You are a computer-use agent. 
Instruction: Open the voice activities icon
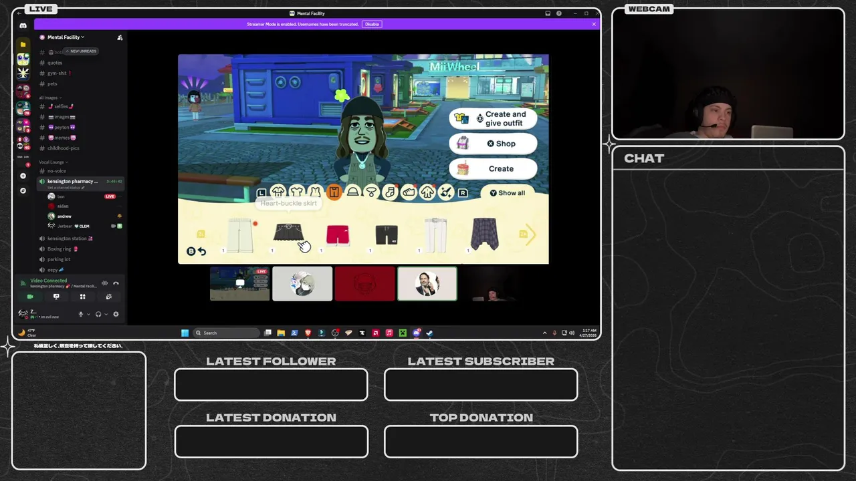click(82, 297)
